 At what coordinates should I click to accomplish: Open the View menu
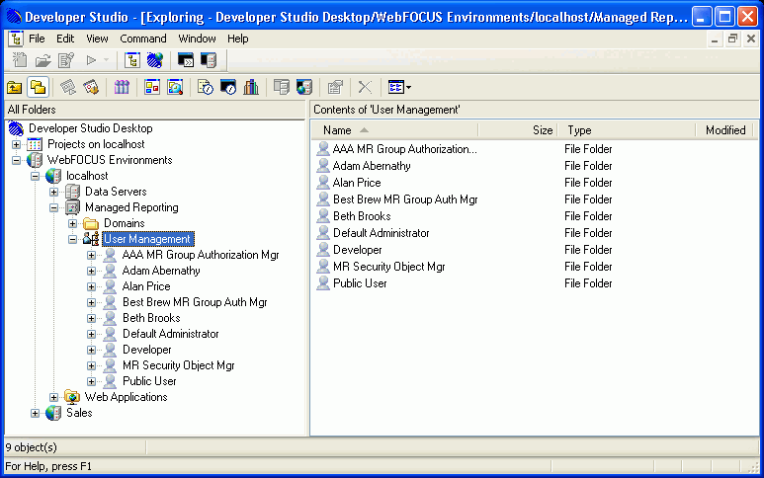(x=97, y=39)
